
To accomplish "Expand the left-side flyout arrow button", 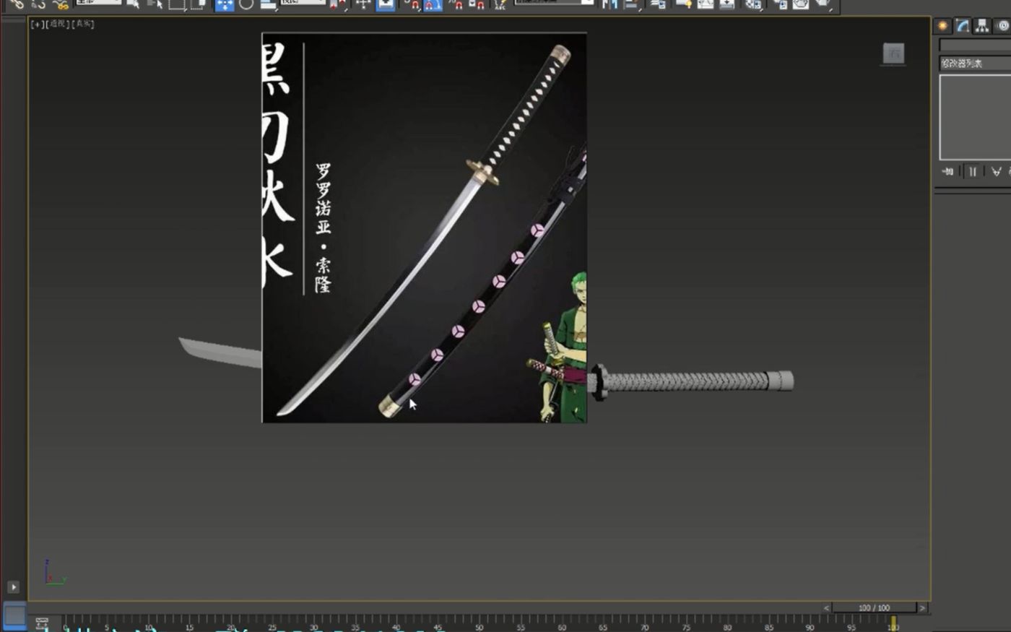I will coord(13,587).
